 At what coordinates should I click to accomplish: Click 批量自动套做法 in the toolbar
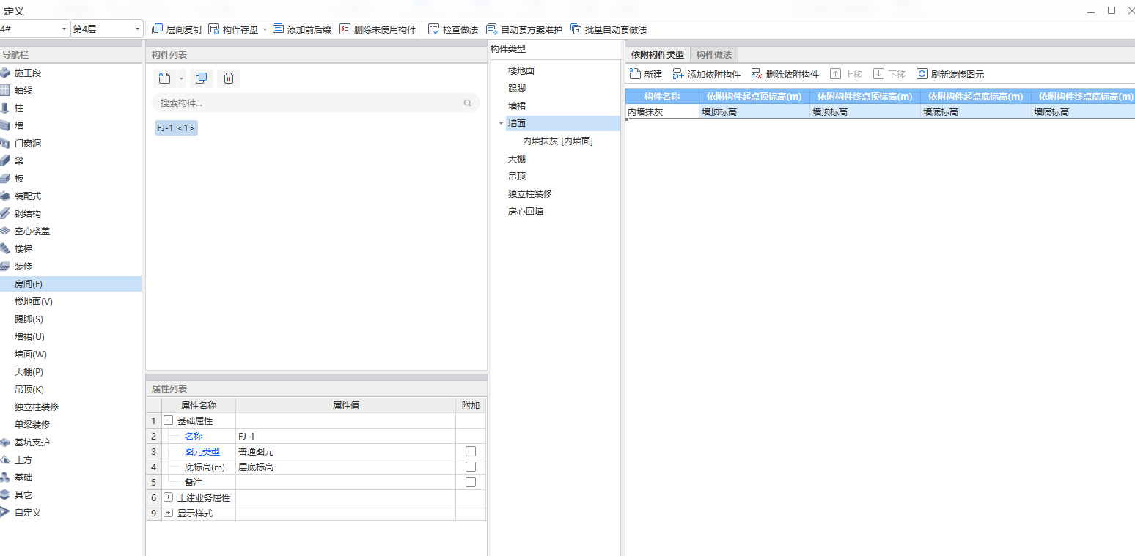point(608,29)
